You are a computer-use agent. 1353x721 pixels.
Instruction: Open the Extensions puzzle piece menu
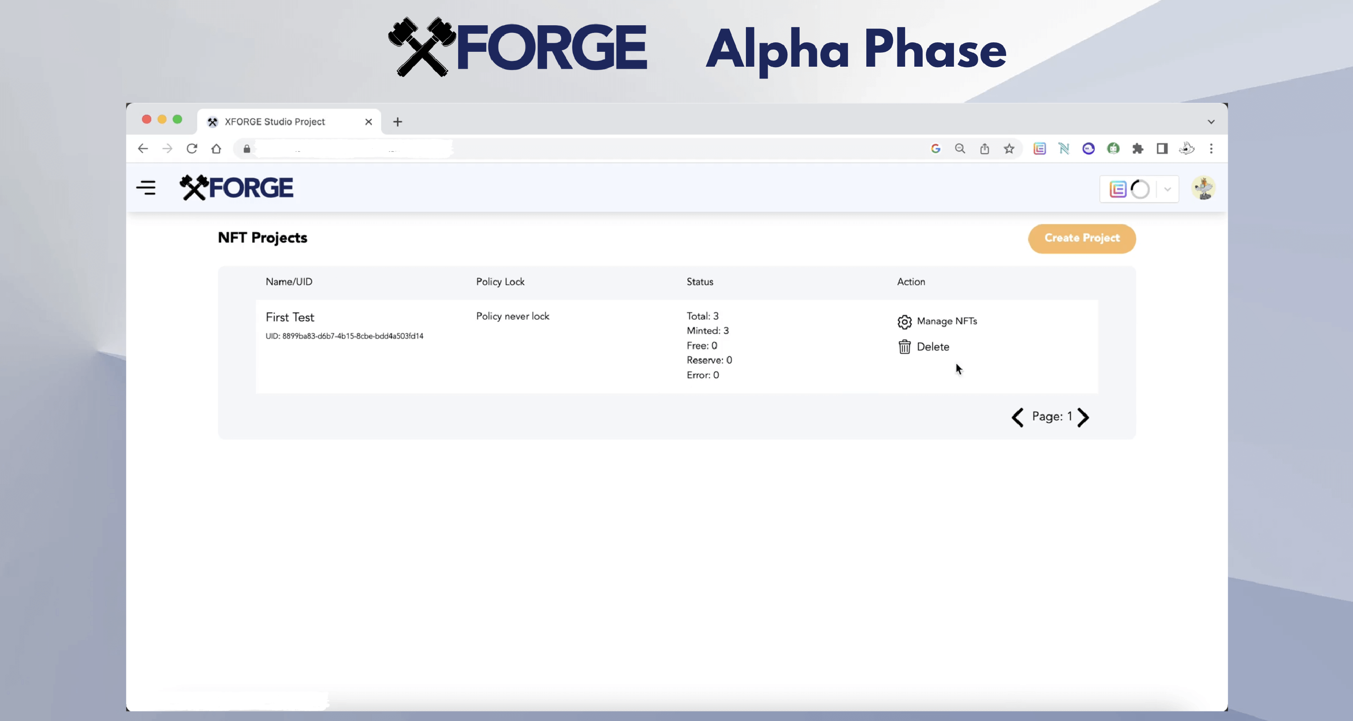[1138, 149]
